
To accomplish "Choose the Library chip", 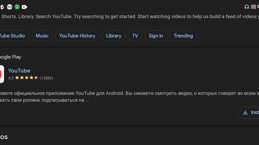I will [x=113, y=36].
